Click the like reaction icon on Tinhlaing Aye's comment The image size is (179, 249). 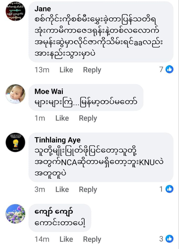169,189
